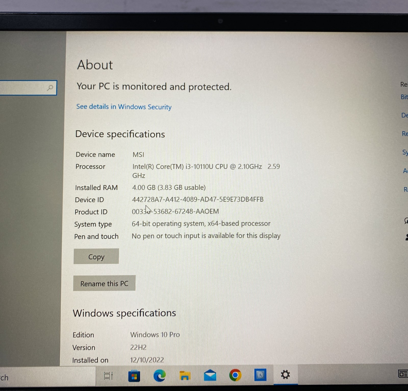
Task: Click the Windows specifications heading
Action: 124,313
